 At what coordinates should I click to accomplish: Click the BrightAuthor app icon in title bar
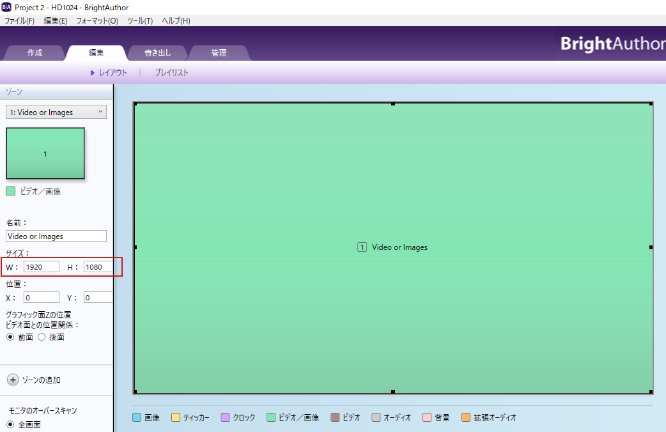pos(6,7)
